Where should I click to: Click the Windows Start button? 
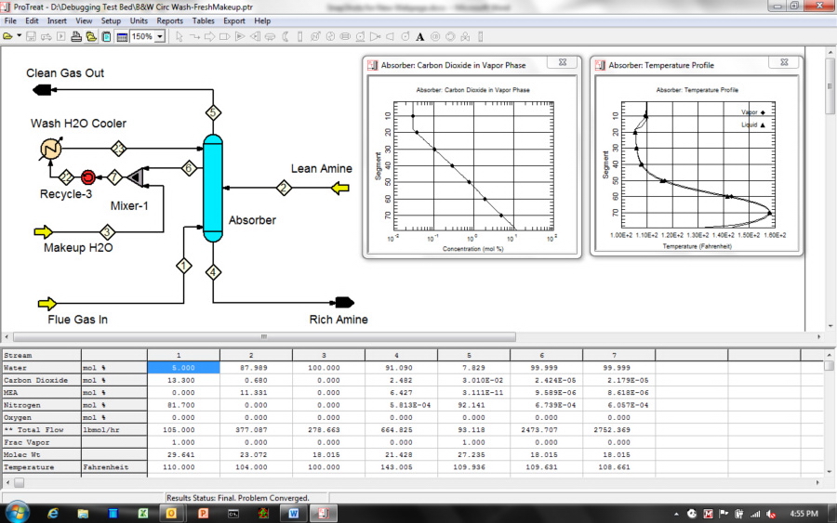[19, 512]
